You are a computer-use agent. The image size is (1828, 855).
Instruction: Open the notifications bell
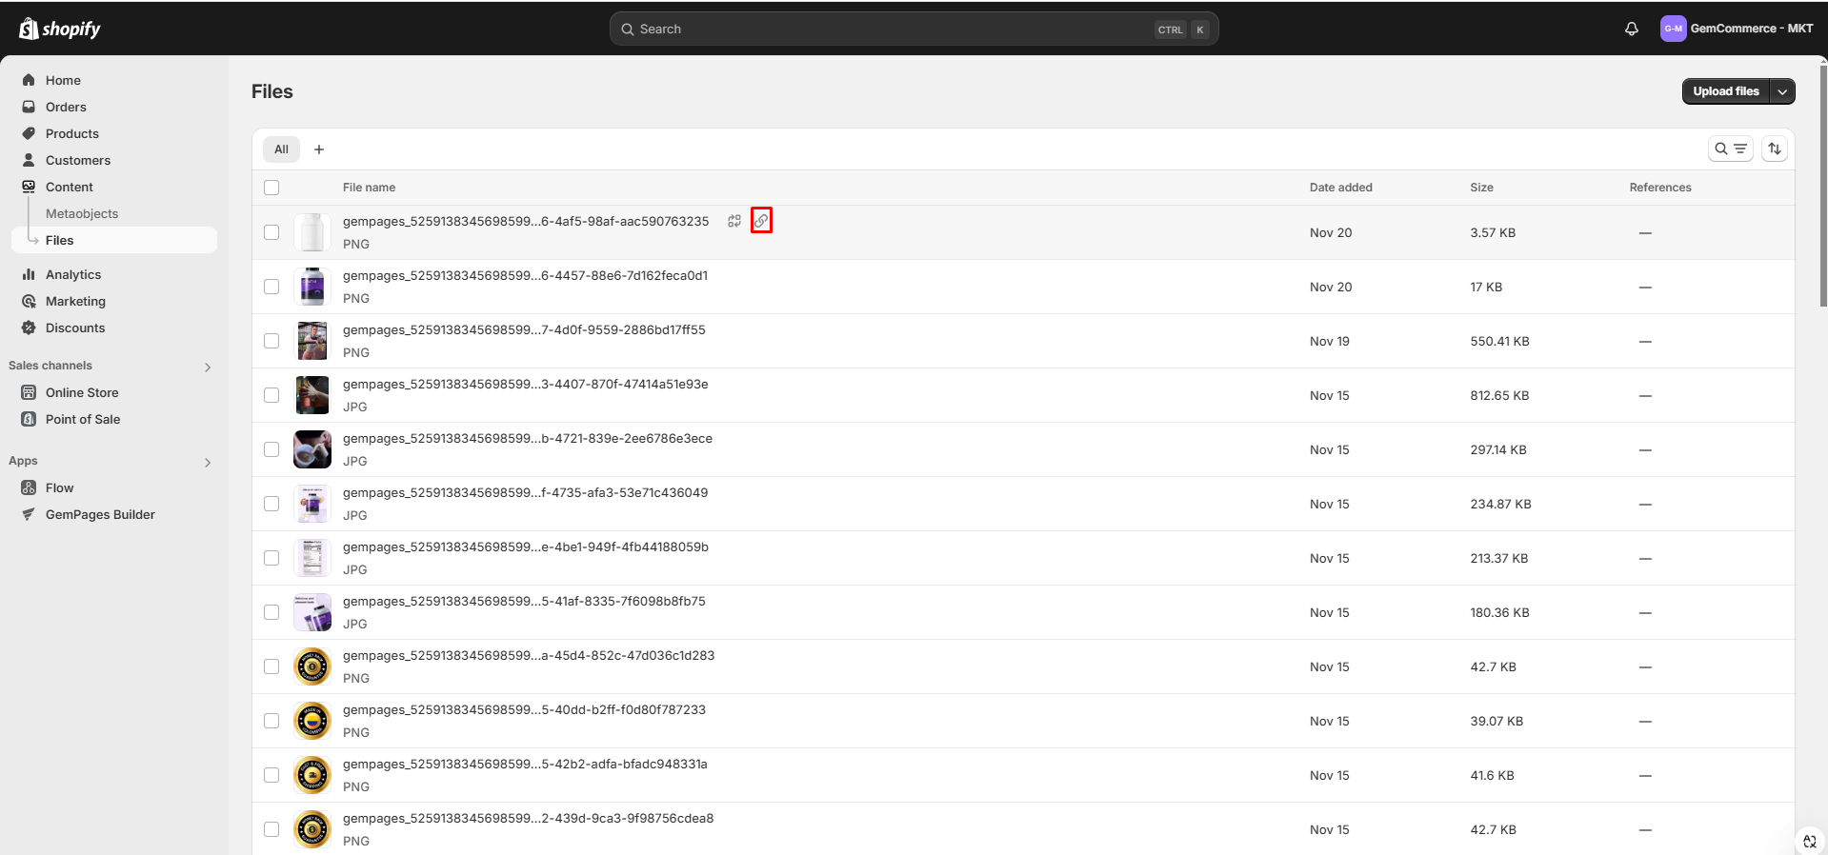pyautogui.click(x=1631, y=29)
